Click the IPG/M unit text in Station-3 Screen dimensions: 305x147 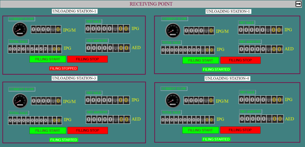coord(69,101)
